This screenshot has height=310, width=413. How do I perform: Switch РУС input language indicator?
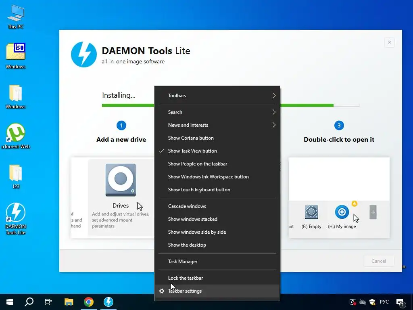point(384,302)
